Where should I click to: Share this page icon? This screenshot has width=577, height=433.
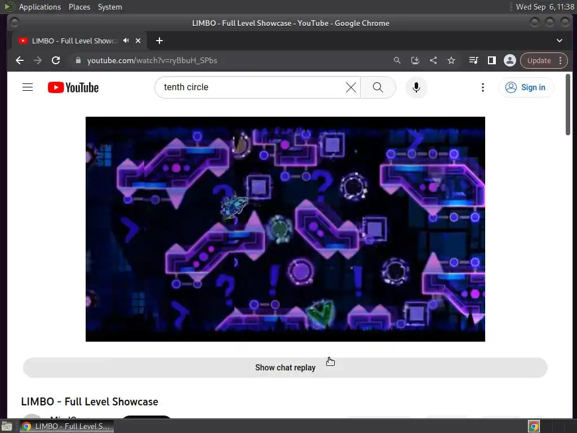pos(433,60)
